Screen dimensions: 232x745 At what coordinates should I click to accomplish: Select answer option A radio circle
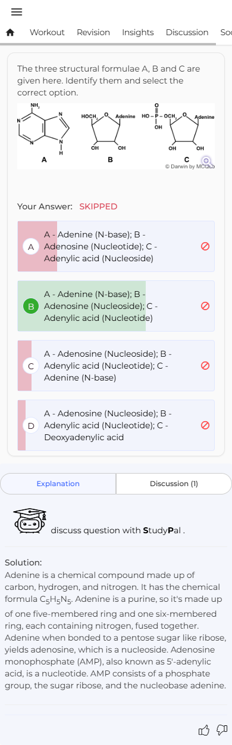[x=30, y=246]
